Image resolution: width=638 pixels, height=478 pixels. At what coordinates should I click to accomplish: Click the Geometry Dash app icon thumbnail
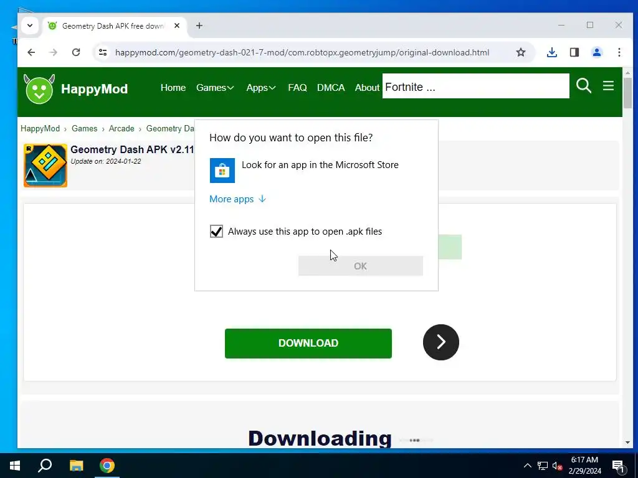point(45,166)
